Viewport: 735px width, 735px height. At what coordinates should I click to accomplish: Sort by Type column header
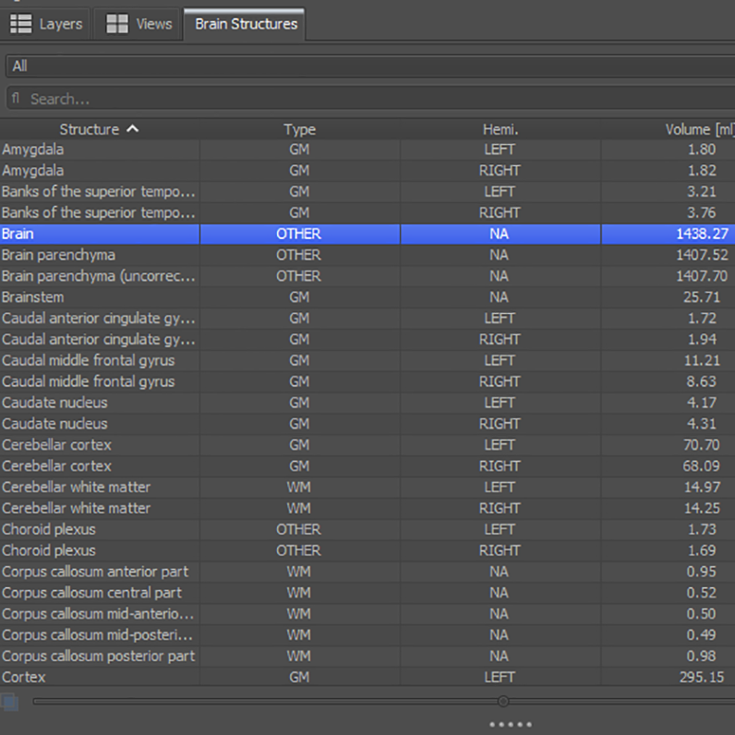tap(299, 129)
